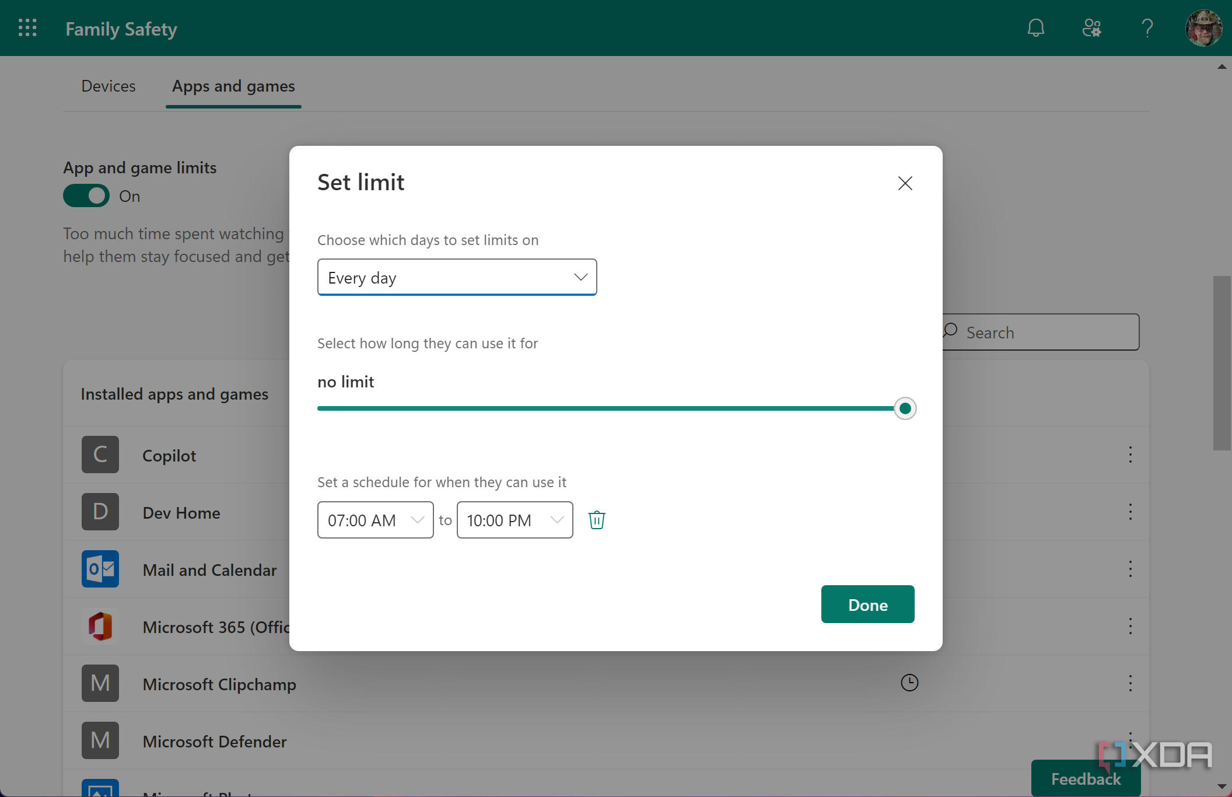Click the Microsoft Defender app icon
1232x797 pixels.
tap(100, 740)
